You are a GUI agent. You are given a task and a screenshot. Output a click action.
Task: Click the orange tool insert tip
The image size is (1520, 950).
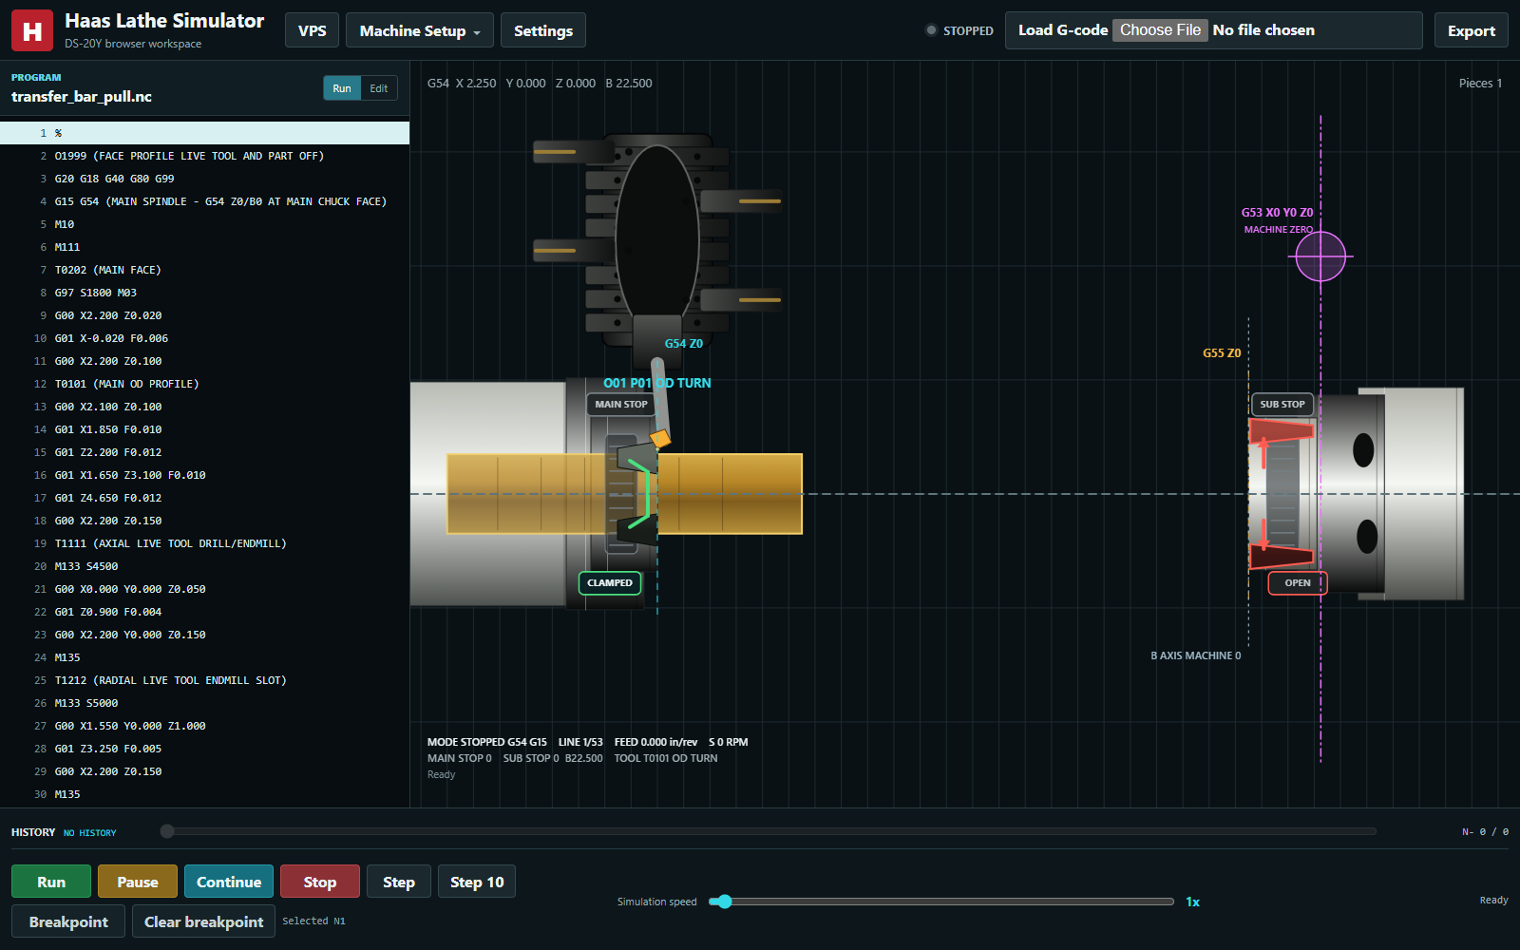pos(660,438)
